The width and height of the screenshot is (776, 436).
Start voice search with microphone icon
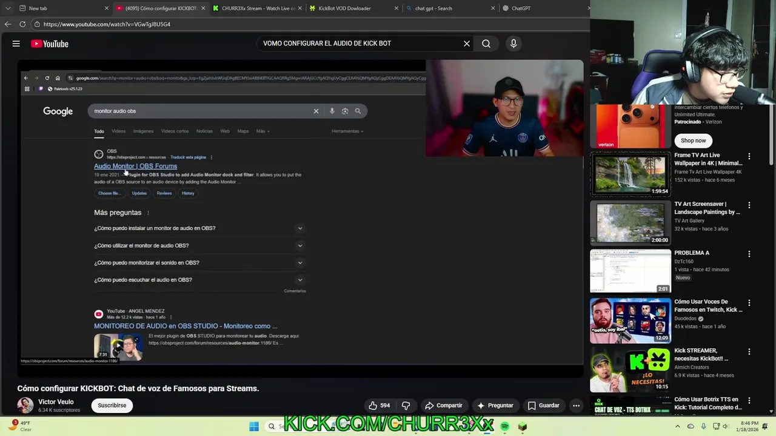(x=513, y=44)
